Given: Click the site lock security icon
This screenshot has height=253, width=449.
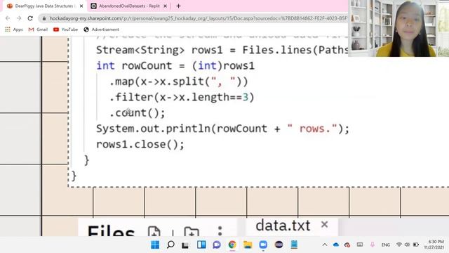Looking at the screenshot, I should pos(43,18).
